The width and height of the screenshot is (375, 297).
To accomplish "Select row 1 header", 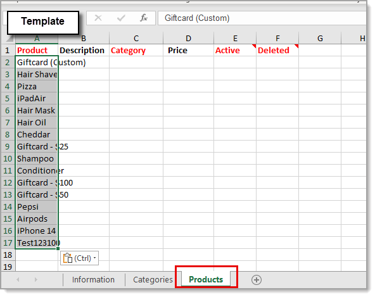I will pyautogui.click(x=8, y=50).
